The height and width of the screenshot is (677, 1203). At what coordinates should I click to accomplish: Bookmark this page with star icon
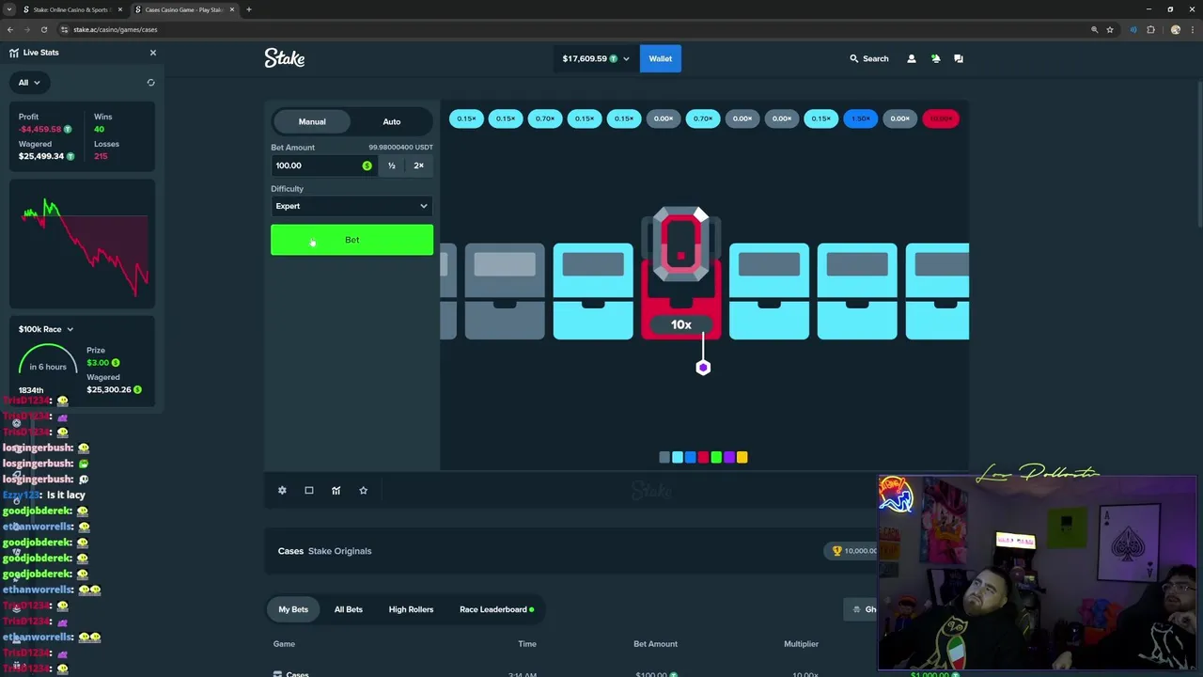click(x=1110, y=29)
